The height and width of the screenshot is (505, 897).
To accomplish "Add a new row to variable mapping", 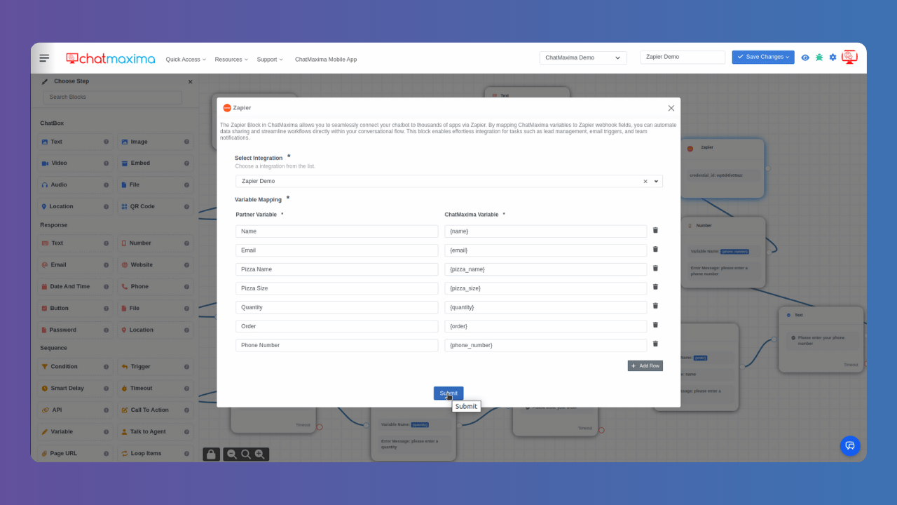I will [645, 365].
